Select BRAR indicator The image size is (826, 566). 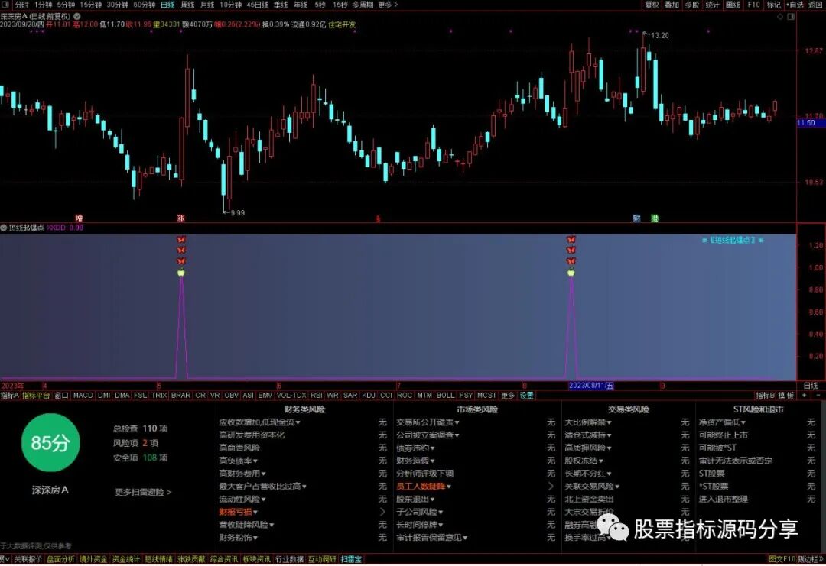point(180,395)
